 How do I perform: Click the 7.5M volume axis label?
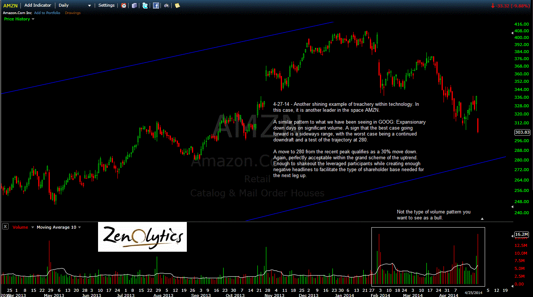click(x=520, y=261)
